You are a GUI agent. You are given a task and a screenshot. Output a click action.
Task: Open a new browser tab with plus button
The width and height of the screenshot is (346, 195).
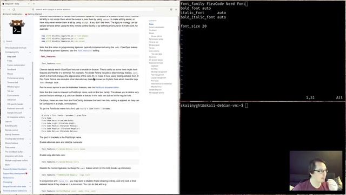click(x=34, y=4)
